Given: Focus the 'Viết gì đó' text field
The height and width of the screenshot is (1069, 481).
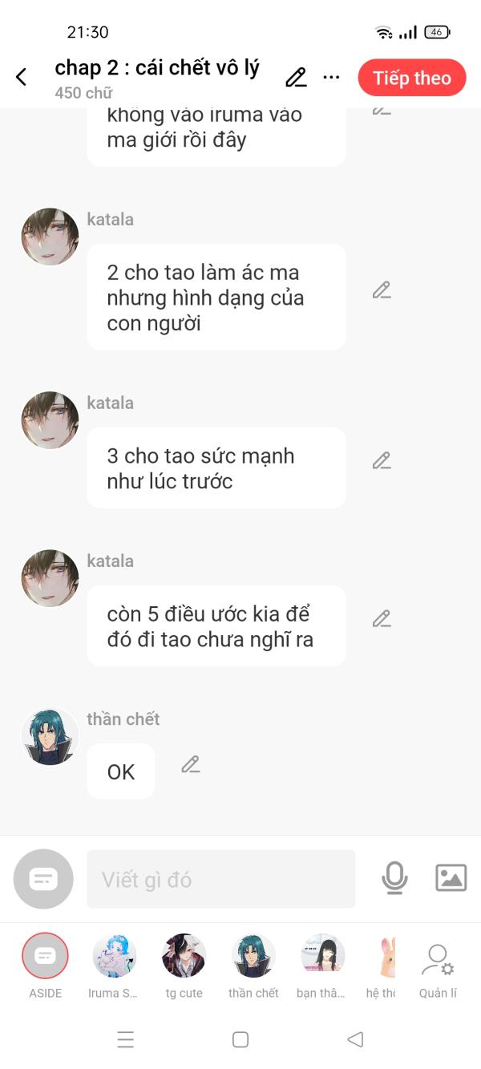Looking at the screenshot, I should (220, 879).
